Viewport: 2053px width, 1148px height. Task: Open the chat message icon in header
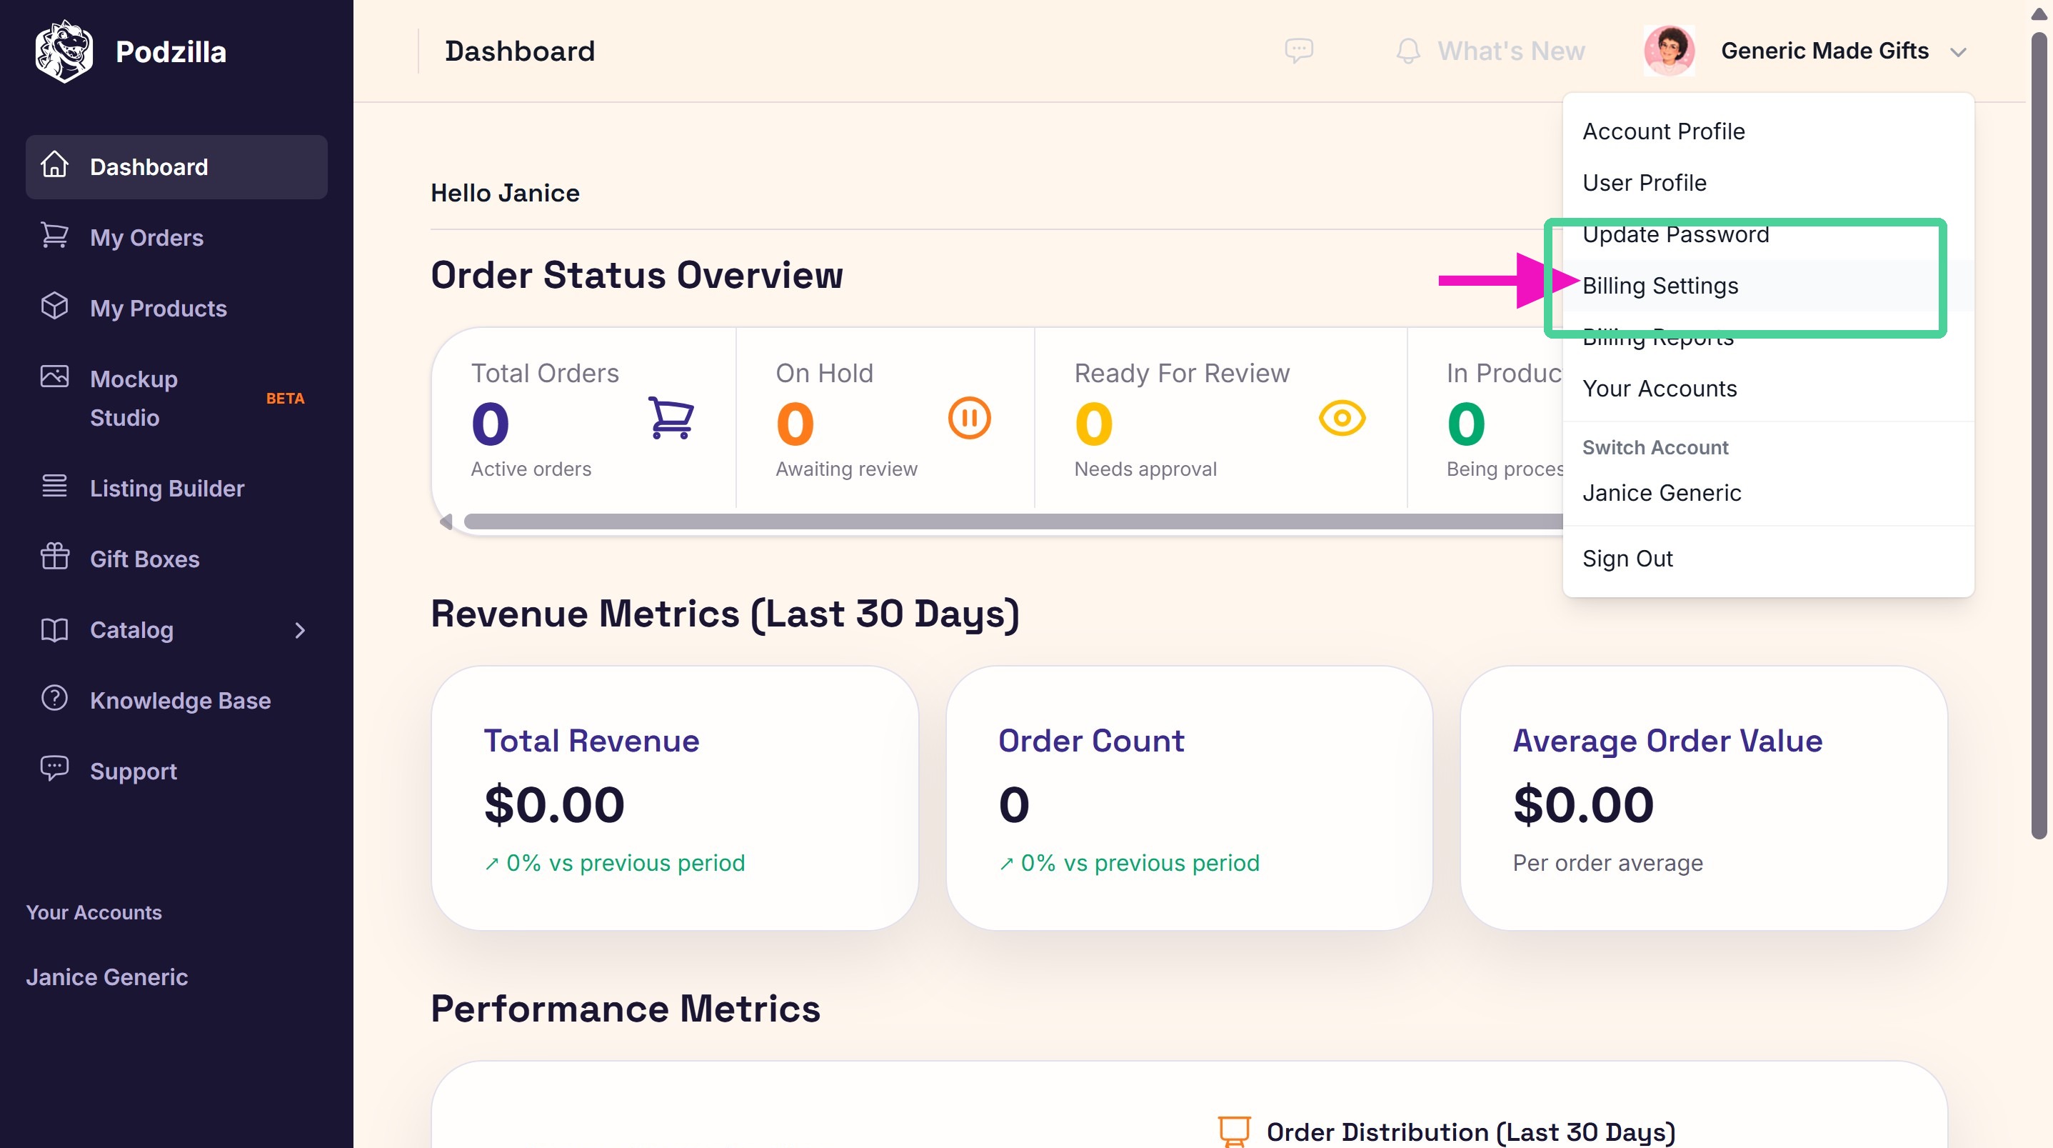click(1299, 51)
